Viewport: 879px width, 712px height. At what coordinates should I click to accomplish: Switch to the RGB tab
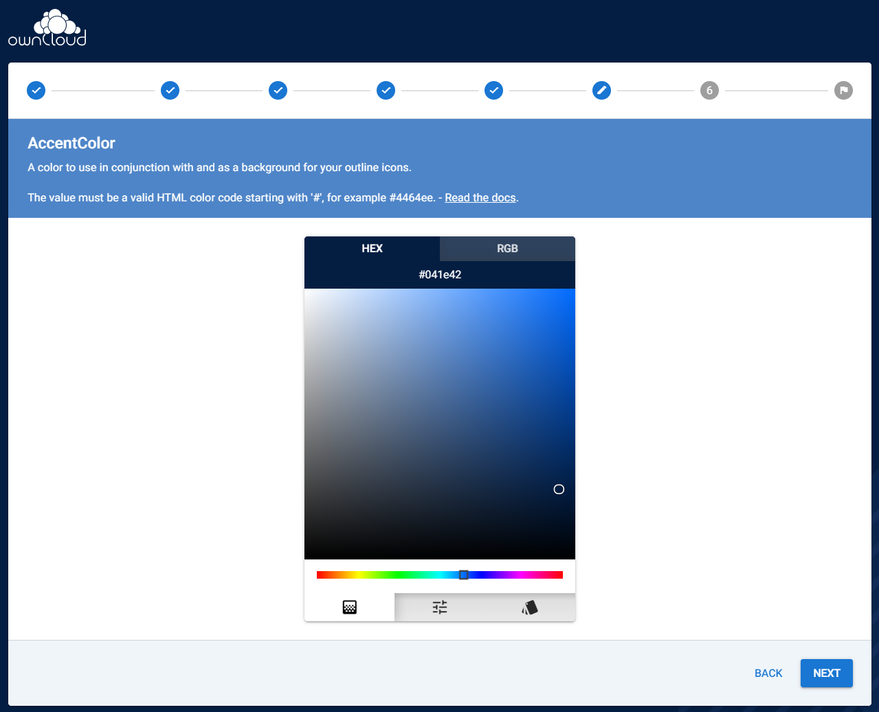click(x=507, y=248)
